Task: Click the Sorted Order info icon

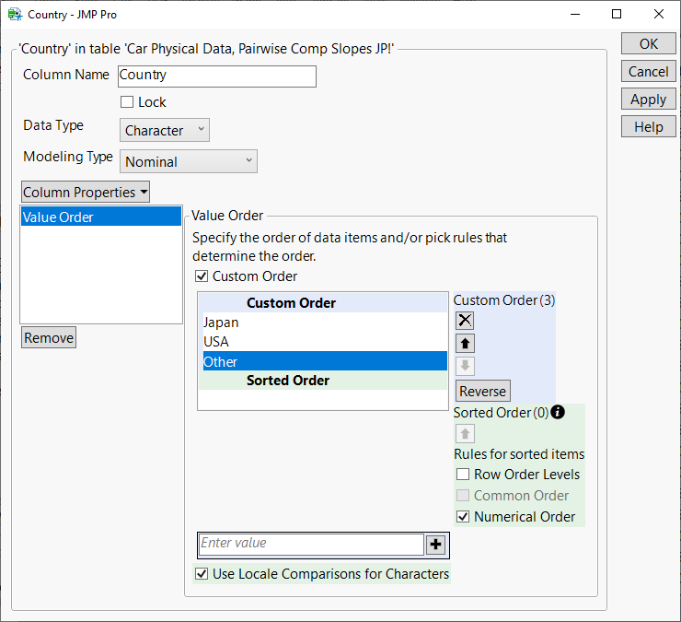Action: point(557,412)
